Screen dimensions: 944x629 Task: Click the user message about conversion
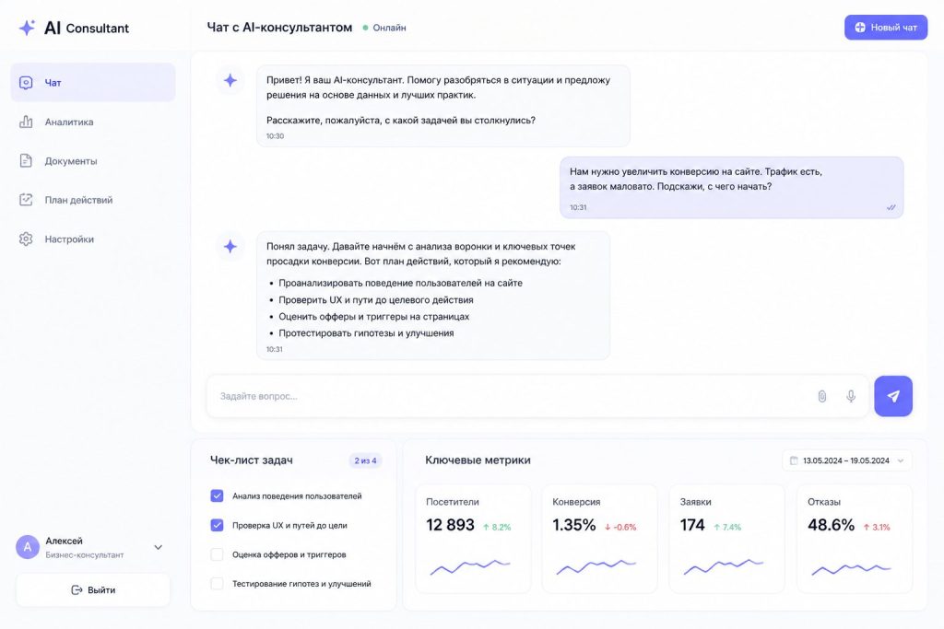tap(731, 187)
